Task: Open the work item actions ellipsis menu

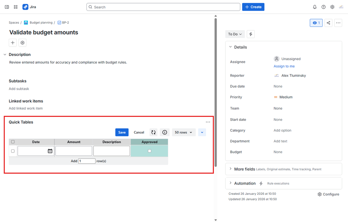Action: pos(338,23)
